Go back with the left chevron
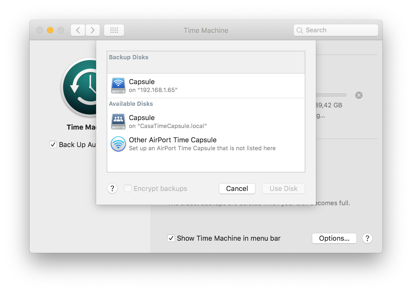This screenshot has height=292, width=412. click(78, 30)
